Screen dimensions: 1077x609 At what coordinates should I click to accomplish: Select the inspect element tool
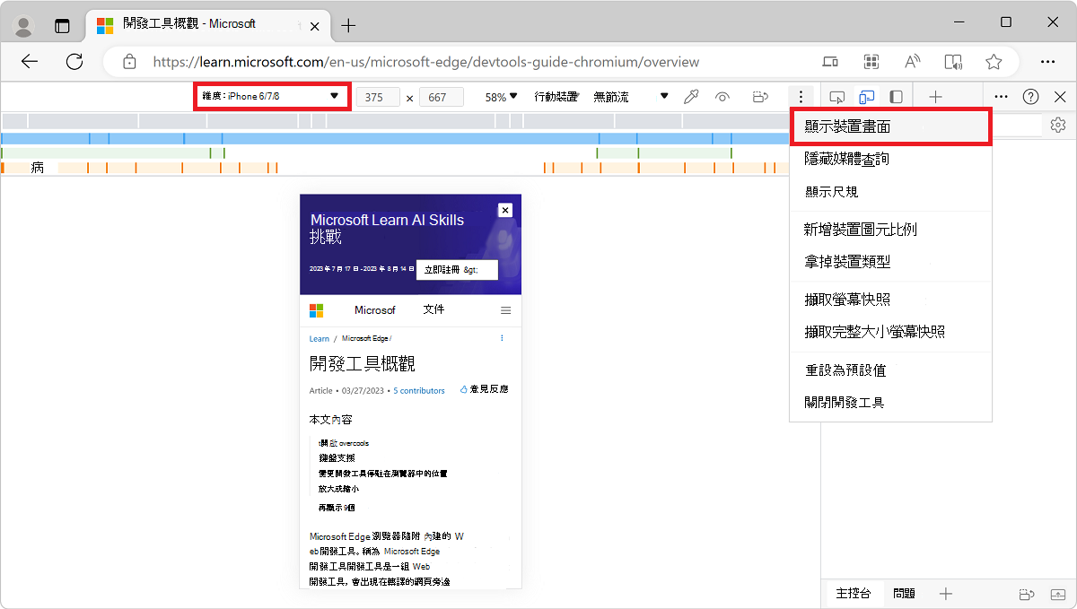click(837, 97)
